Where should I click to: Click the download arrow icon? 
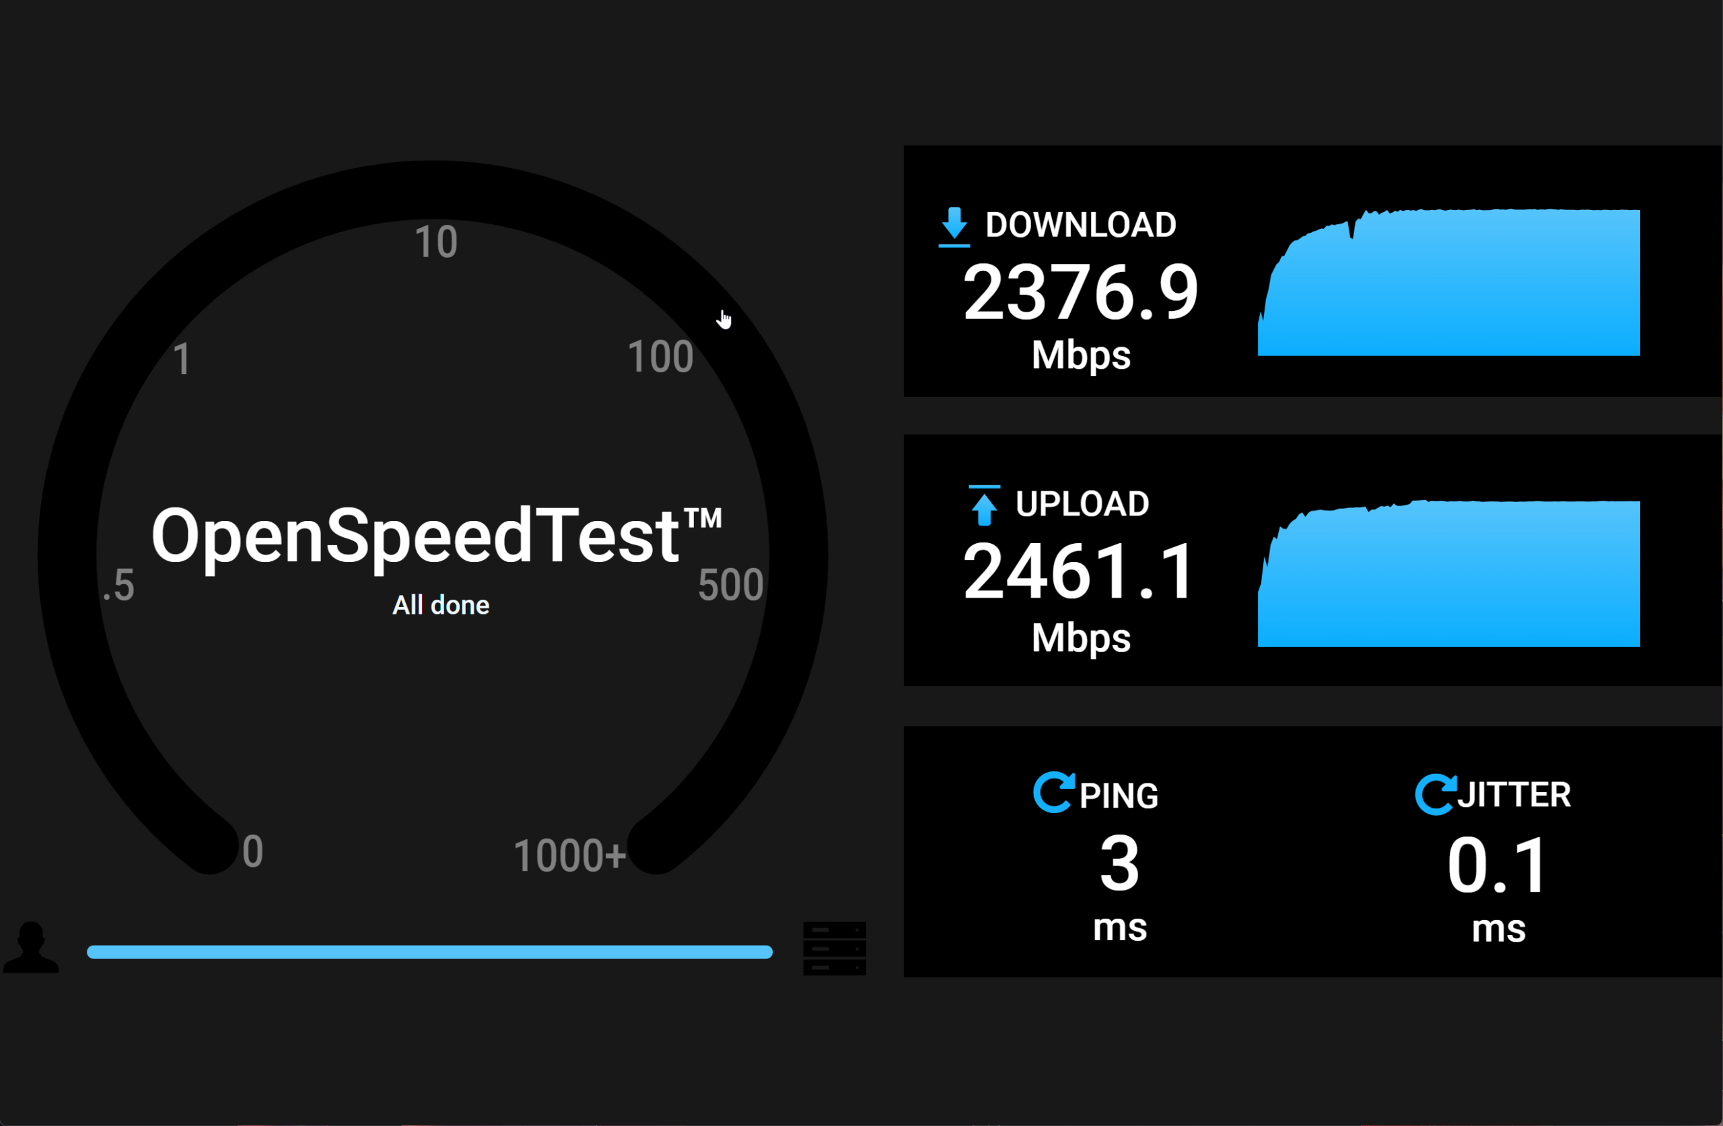(954, 226)
